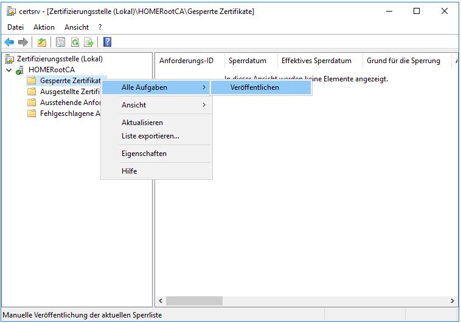The image size is (461, 323).
Task: Click the horizontal scrollbar right arrow
Action: pyautogui.click(x=452, y=301)
